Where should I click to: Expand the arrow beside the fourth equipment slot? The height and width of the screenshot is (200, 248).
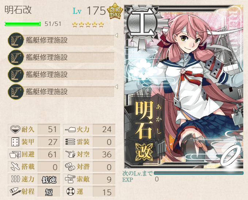tap(116, 86)
